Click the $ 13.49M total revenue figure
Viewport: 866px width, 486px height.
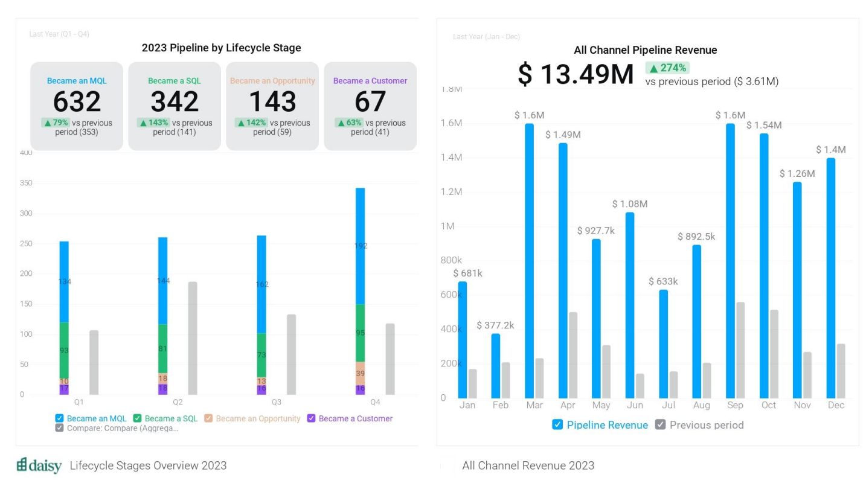pyautogui.click(x=576, y=75)
